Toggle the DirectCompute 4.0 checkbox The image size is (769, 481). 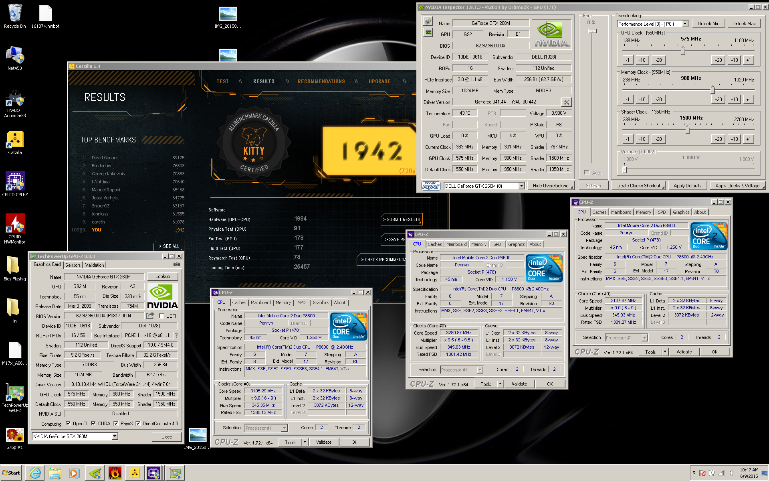pos(138,423)
